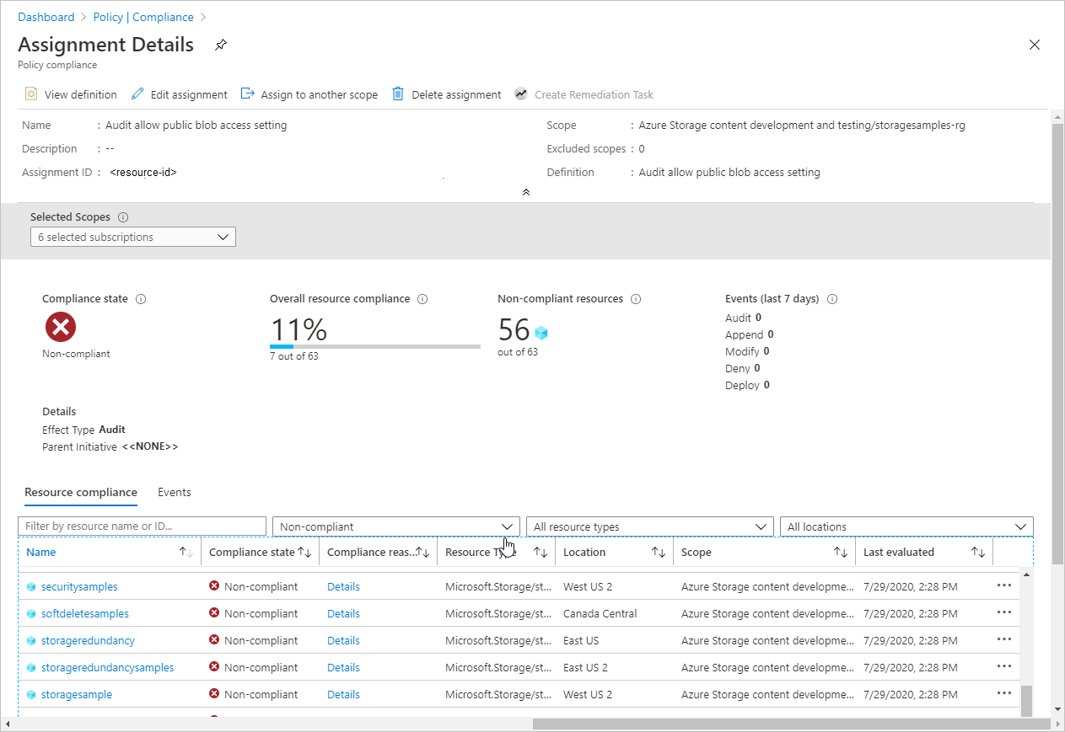Select the Assign to another scope icon
The image size is (1065, 732).
[x=246, y=94]
